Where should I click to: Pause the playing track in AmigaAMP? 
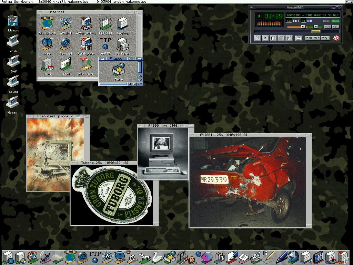coord(273,38)
